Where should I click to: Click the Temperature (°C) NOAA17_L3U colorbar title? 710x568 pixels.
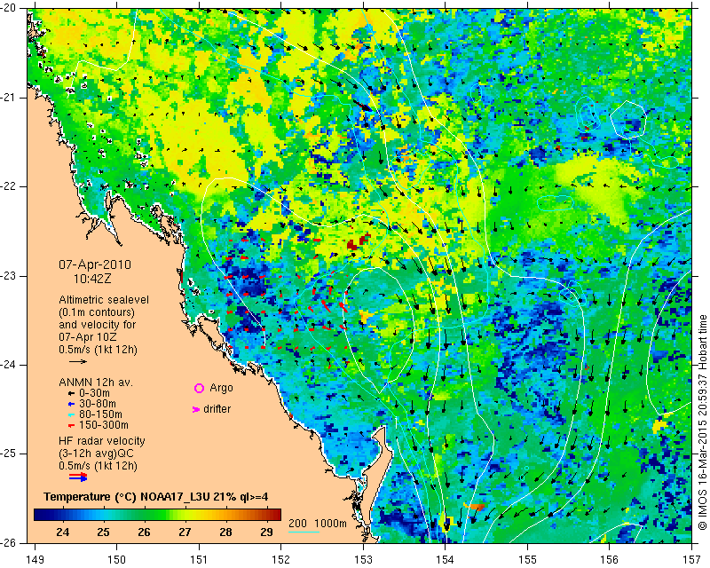point(156,497)
